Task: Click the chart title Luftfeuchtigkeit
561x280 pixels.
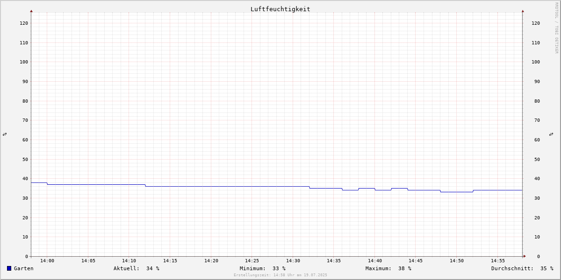Action: point(280,9)
